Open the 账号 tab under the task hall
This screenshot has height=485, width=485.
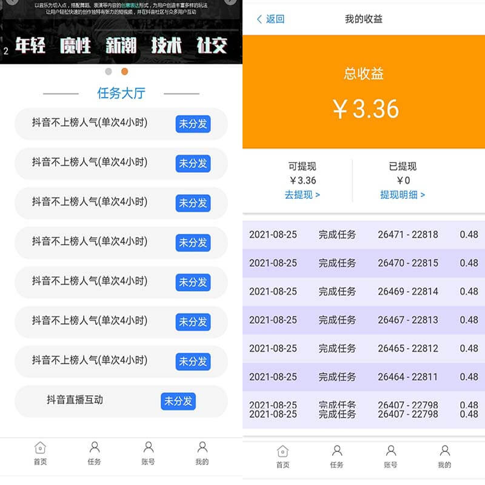pyautogui.click(x=148, y=453)
